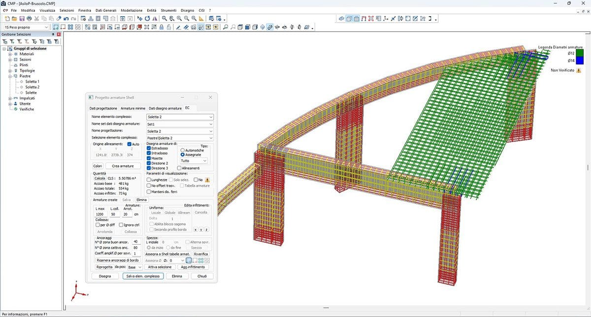Expand the Materiali tree node

[x=9, y=54]
